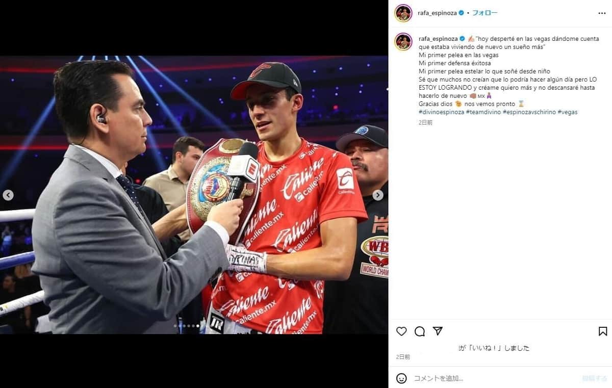Open #teamdivino hashtag

[483, 112]
